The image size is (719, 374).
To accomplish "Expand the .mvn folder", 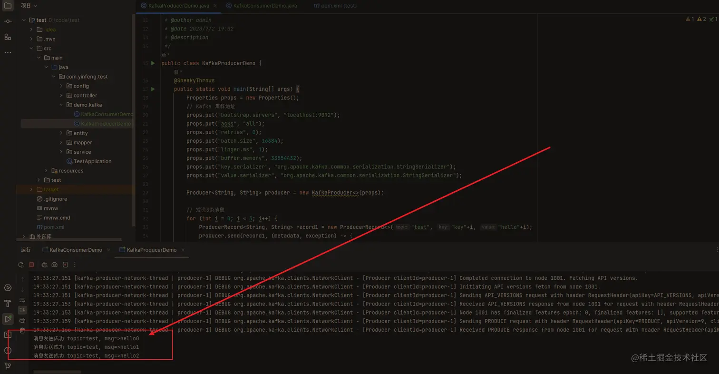I will [31, 39].
